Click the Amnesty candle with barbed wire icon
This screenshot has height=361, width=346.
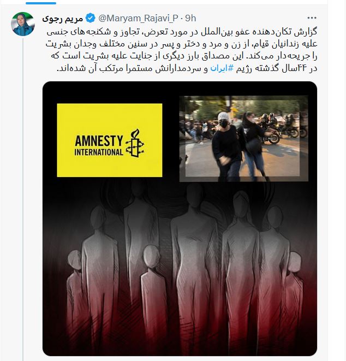point(135,143)
